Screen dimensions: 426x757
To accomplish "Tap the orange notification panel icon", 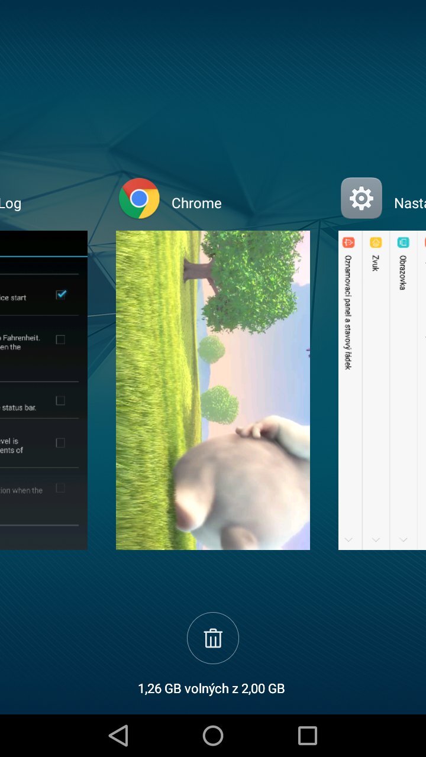I will [348, 242].
